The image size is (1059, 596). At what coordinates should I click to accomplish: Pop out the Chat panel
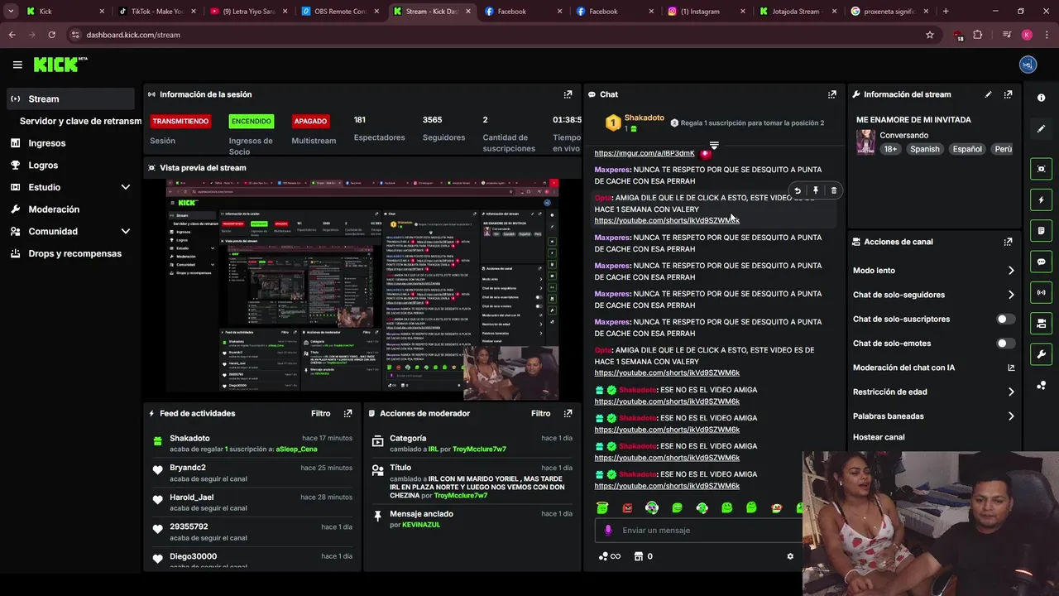[x=831, y=94]
